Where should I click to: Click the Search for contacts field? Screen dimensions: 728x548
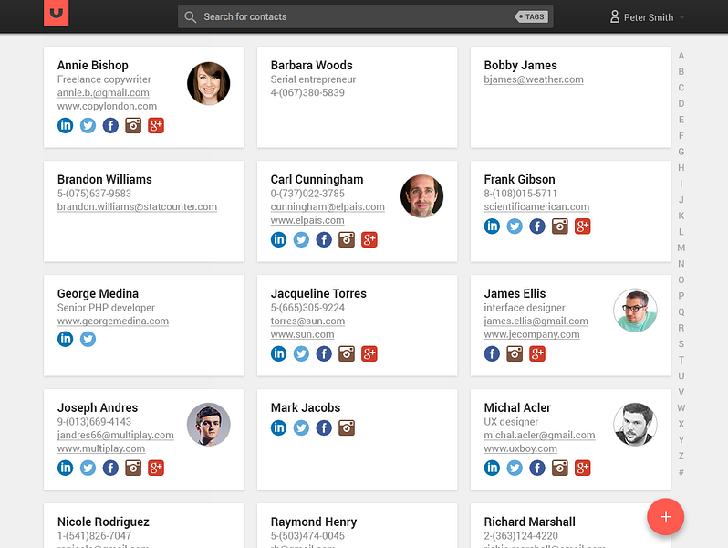366,16
